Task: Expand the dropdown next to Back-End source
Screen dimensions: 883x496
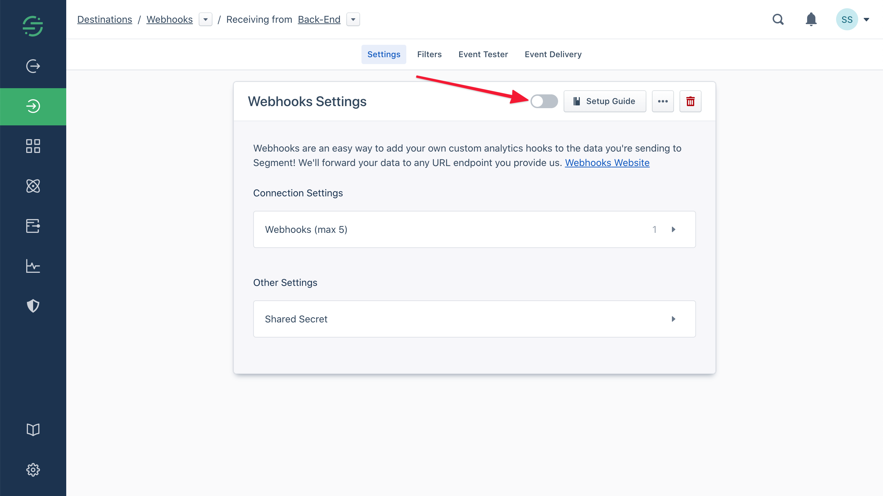Action: coord(353,19)
